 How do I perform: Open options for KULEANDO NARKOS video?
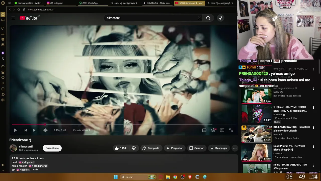[313, 127]
